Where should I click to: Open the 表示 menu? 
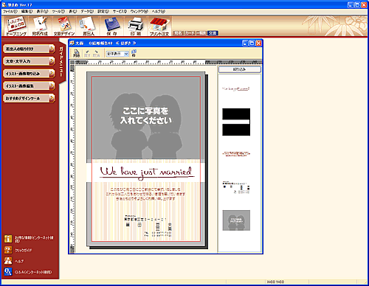pos(43,11)
